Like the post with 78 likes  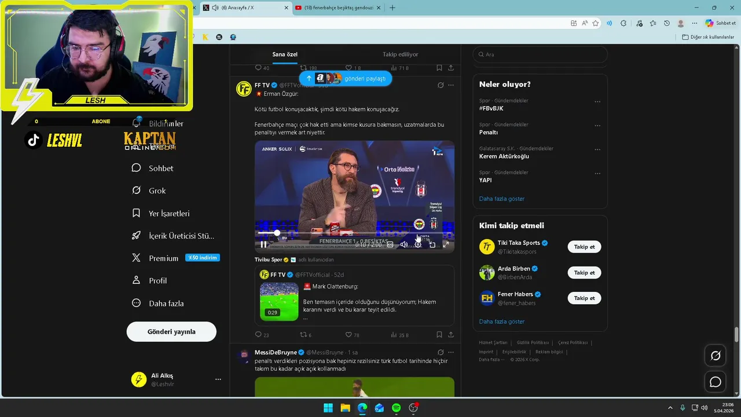(352, 335)
